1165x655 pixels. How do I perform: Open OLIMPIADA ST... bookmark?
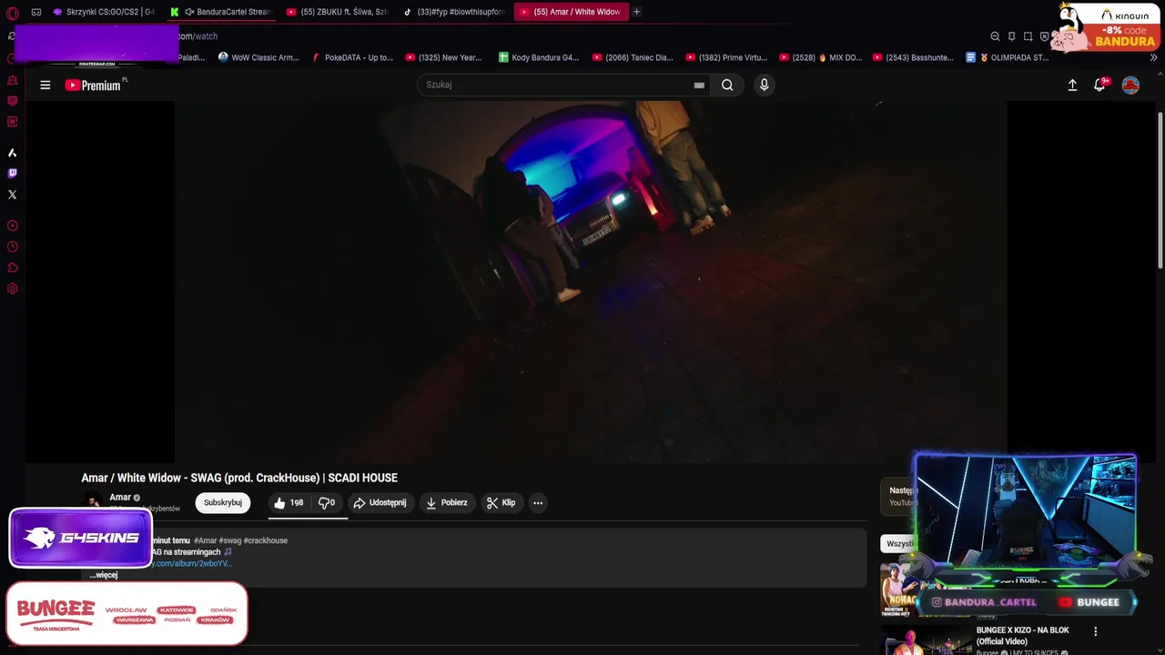[1008, 57]
